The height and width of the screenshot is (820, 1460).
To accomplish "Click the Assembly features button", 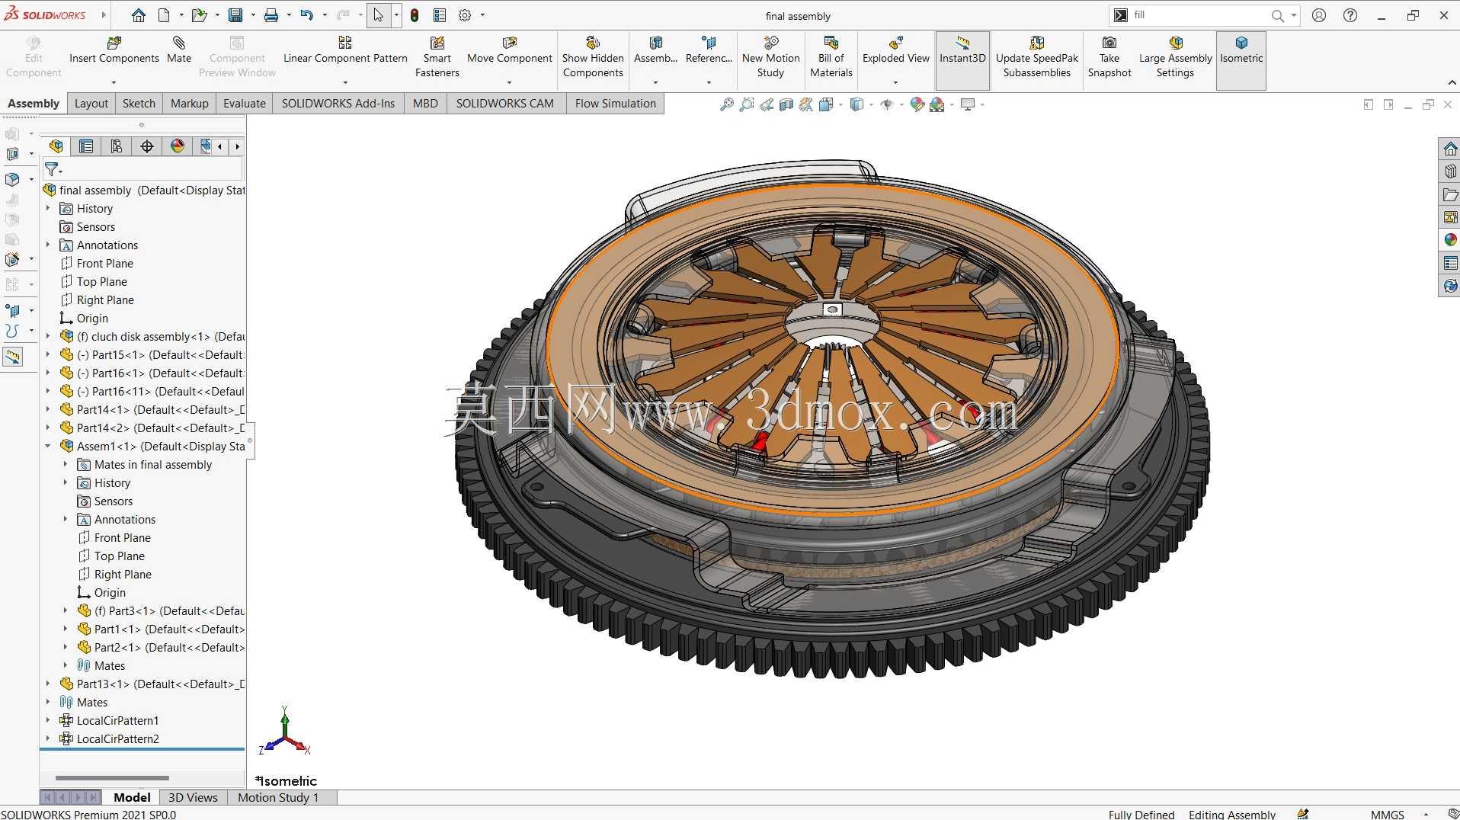I will pyautogui.click(x=655, y=50).
